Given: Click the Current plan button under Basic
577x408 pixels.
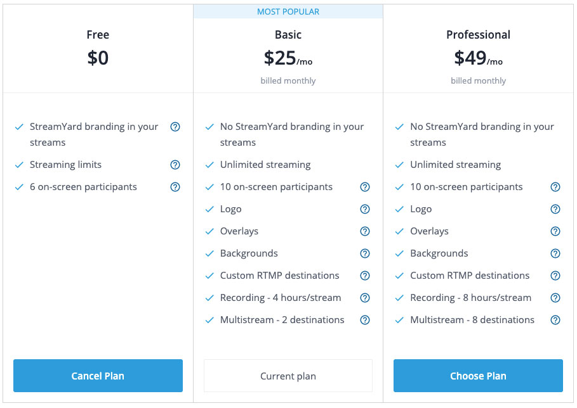Looking at the screenshot, I should point(288,376).
